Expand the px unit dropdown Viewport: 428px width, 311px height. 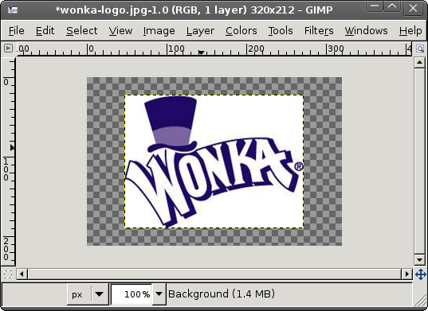coord(88,294)
